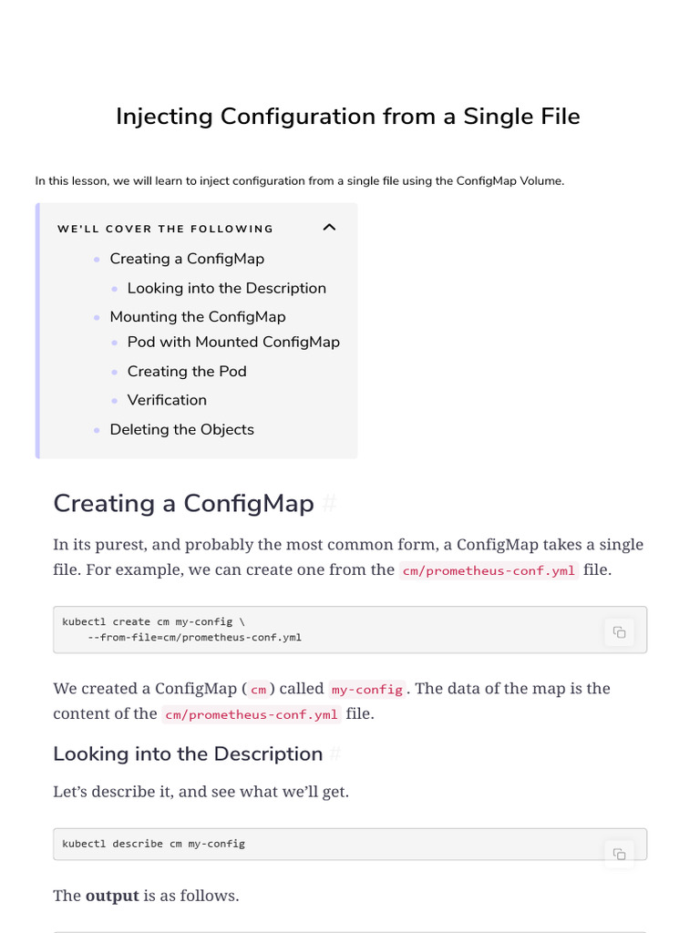Image resolution: width=700 pixels, height=933 pixels.
Task: Click the "We'll cover the following" header text
Action: [x=165, y=229]
